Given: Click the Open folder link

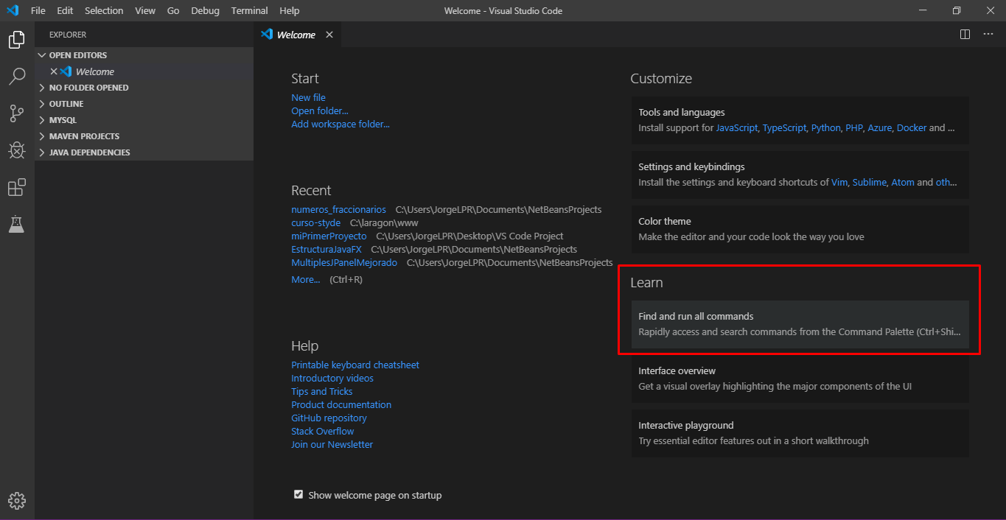Looking at the screenshot, I should point(320,110).
